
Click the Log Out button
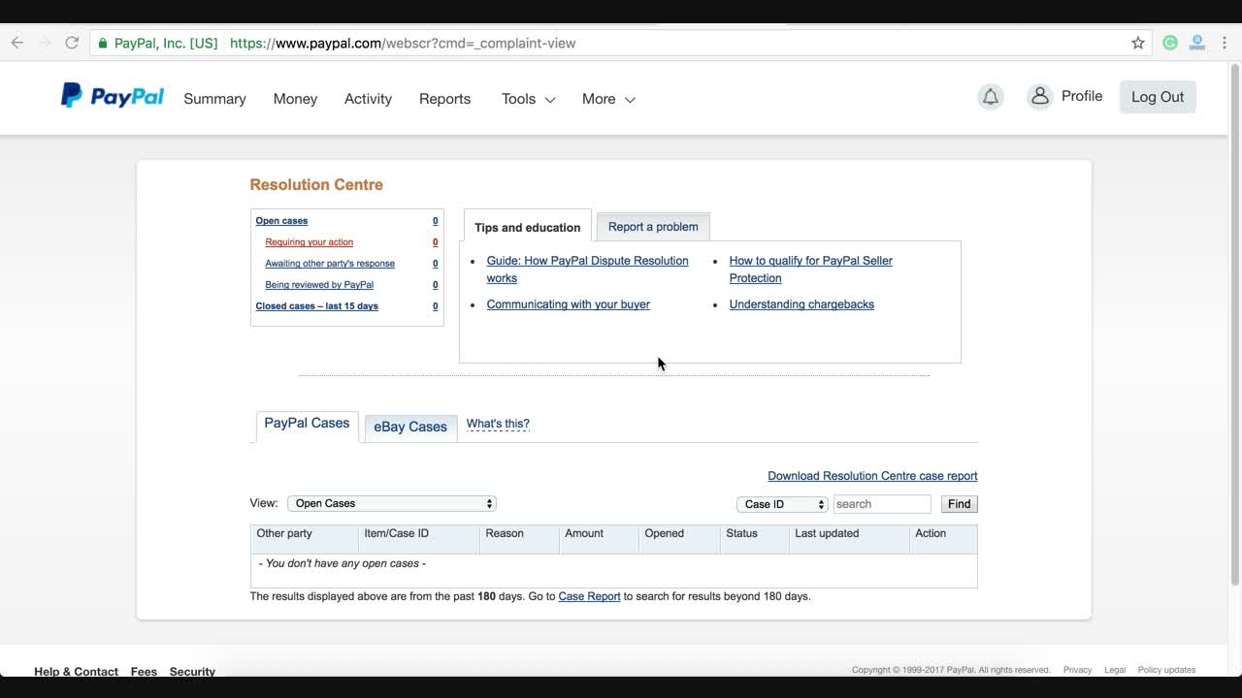click(x=1158, y=97)
